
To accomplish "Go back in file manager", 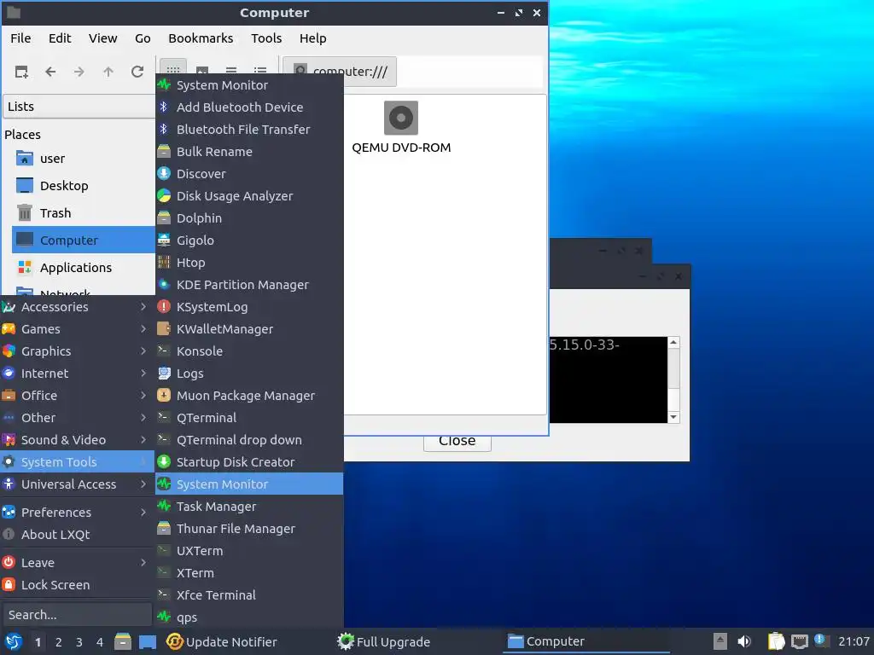I will pos(50,72).
